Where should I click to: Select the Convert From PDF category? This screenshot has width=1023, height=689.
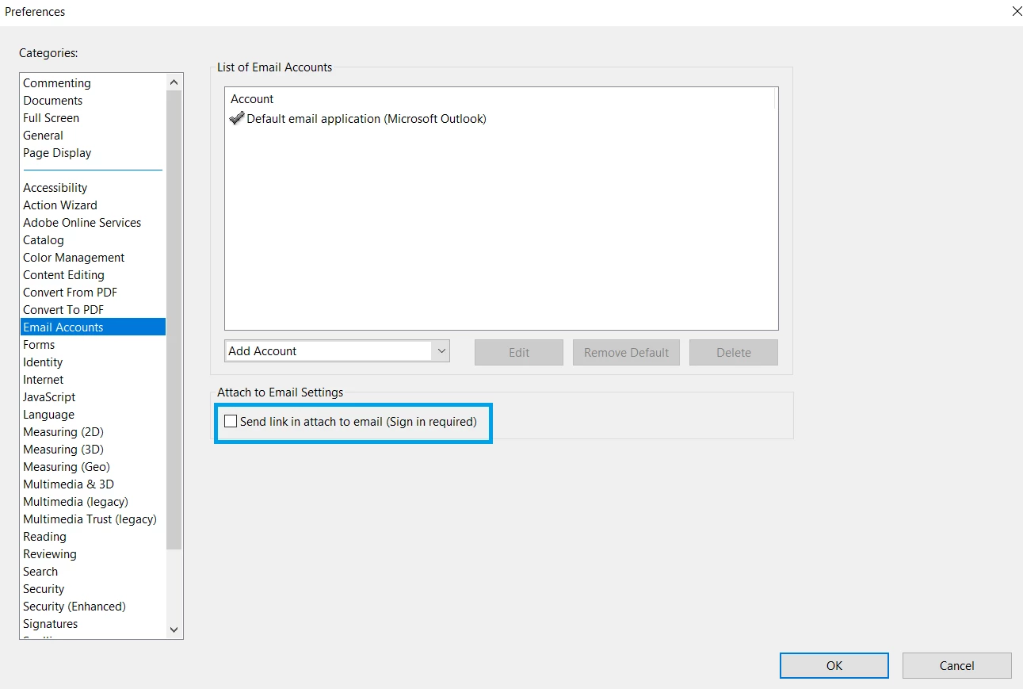70,293
